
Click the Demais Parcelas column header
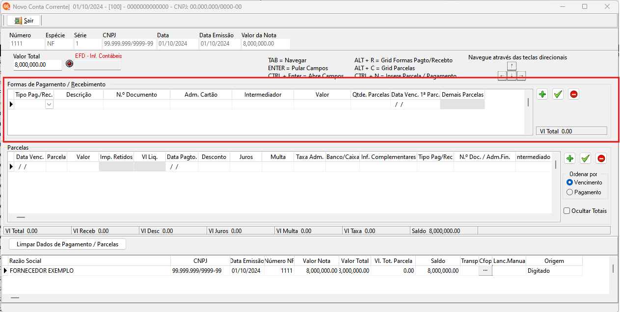click(462, 95)
